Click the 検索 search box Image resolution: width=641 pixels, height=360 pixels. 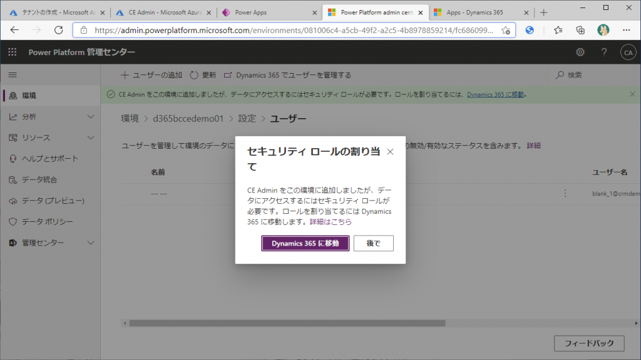[x=593, y=75]
